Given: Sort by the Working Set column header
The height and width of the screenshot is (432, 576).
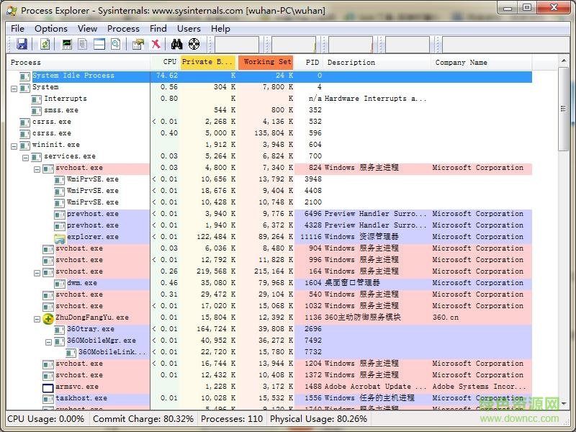Looking at the screenshot, I should pos(266,62).
